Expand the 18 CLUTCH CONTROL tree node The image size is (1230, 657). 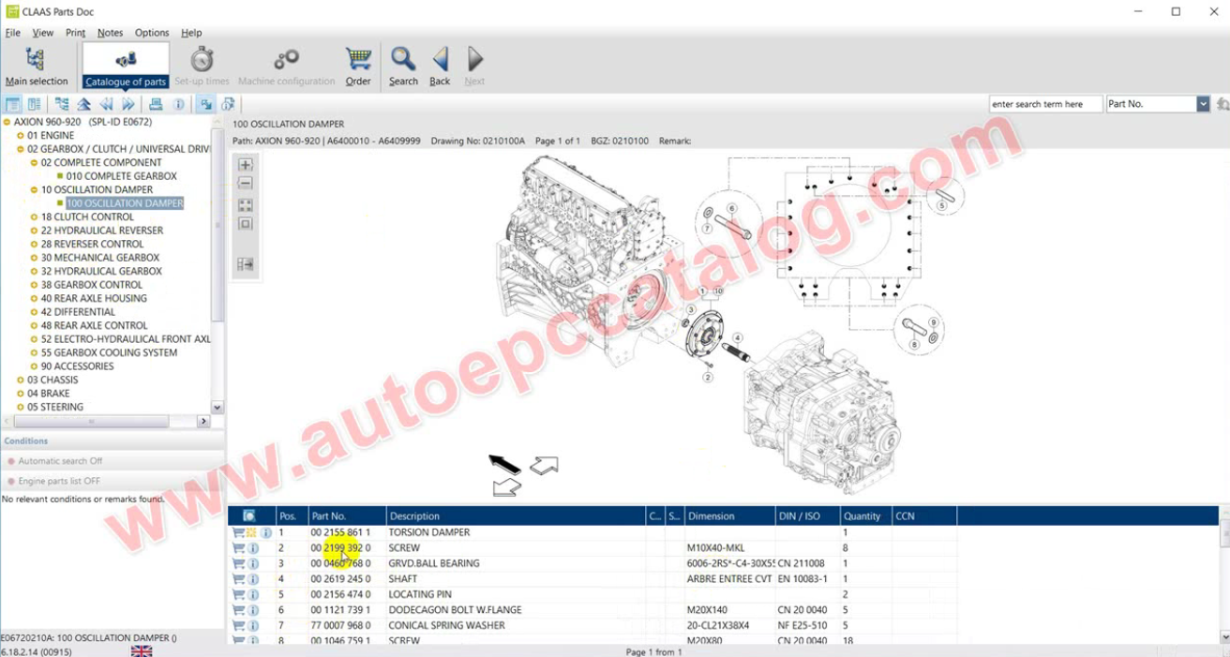click(x=34, y=217)
